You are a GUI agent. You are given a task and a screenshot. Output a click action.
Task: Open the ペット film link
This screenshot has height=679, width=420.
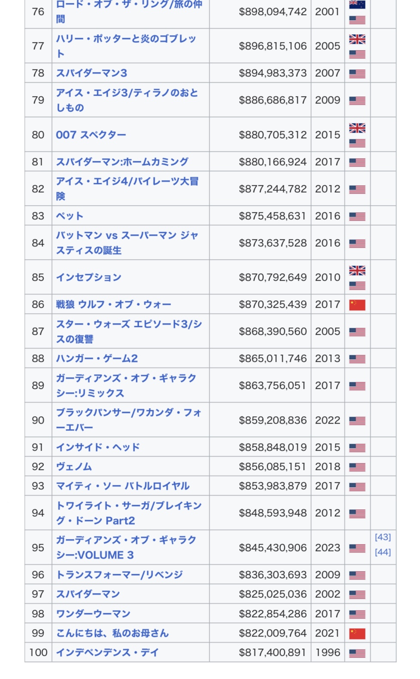[70, 216]
